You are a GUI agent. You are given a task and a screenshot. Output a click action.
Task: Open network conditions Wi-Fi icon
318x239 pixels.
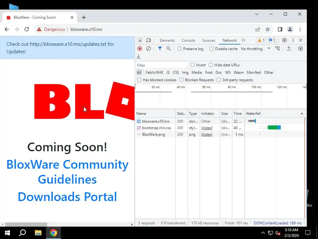(x=277, y=49)
